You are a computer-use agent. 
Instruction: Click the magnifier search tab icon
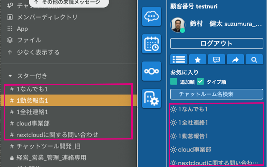254,60
